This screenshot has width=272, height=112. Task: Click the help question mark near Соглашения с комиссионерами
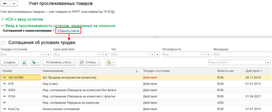pyautogui.click(x=54, y=31)
